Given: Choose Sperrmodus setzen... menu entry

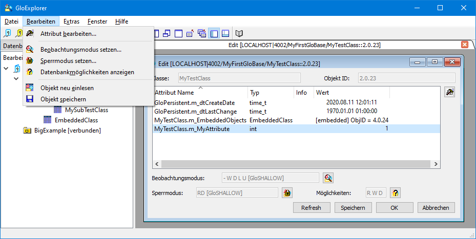Looking at the screenshot, I should click(x=89, y=61).
